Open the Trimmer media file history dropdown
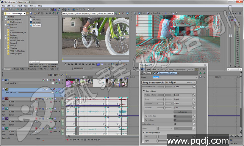This screenshot has height=146, width=244. [113, 13]
